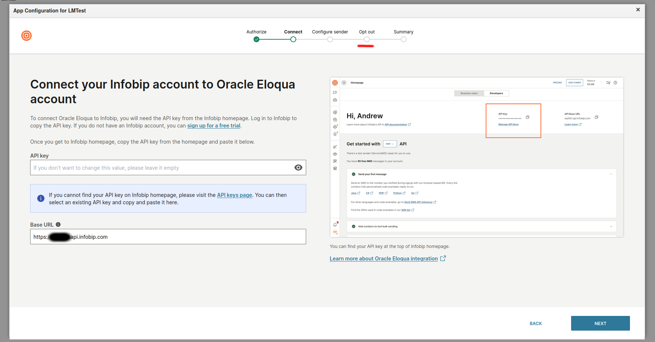
Task: Click the 'App Configuration for LMTest' dialog title
Action: [50, 11]
